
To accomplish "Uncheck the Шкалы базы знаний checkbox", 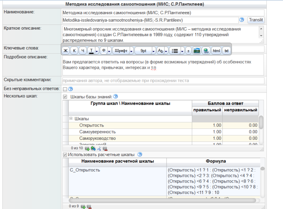I will (x=65, y=96).
